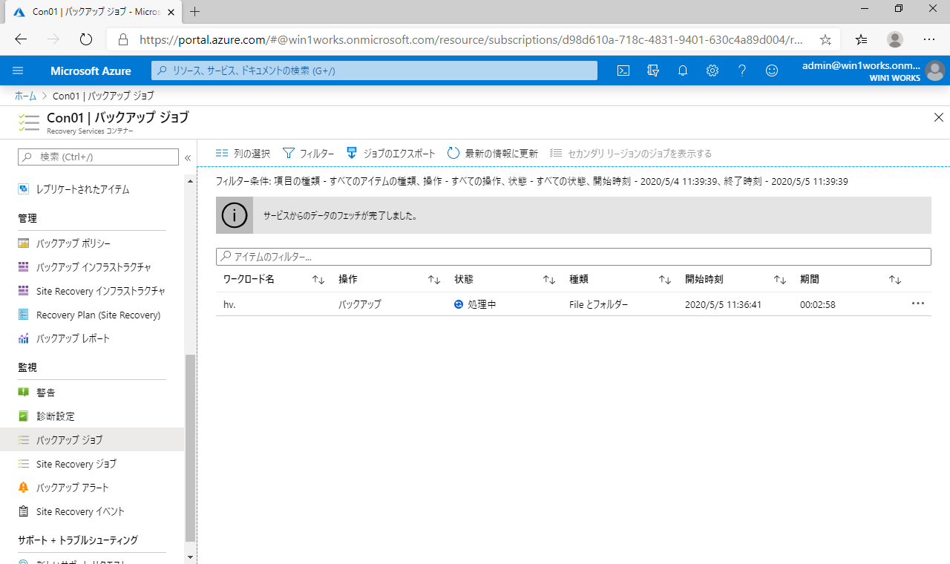Click ジョブのエクスポート
Image resolution: width=950 pixels, height=564 pixels.
pyautogui.click(x=391, y=154)
